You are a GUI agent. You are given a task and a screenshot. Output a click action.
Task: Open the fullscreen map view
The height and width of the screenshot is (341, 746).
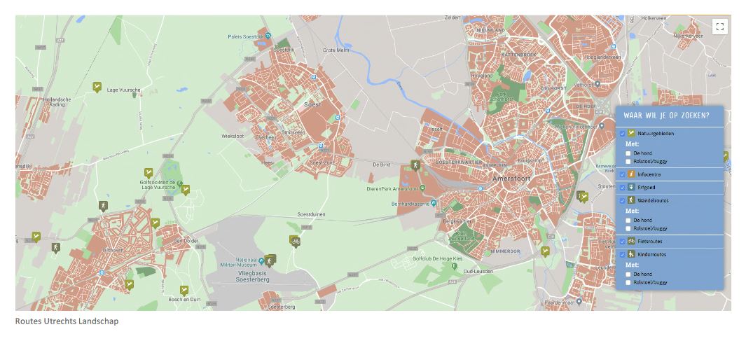719,27
